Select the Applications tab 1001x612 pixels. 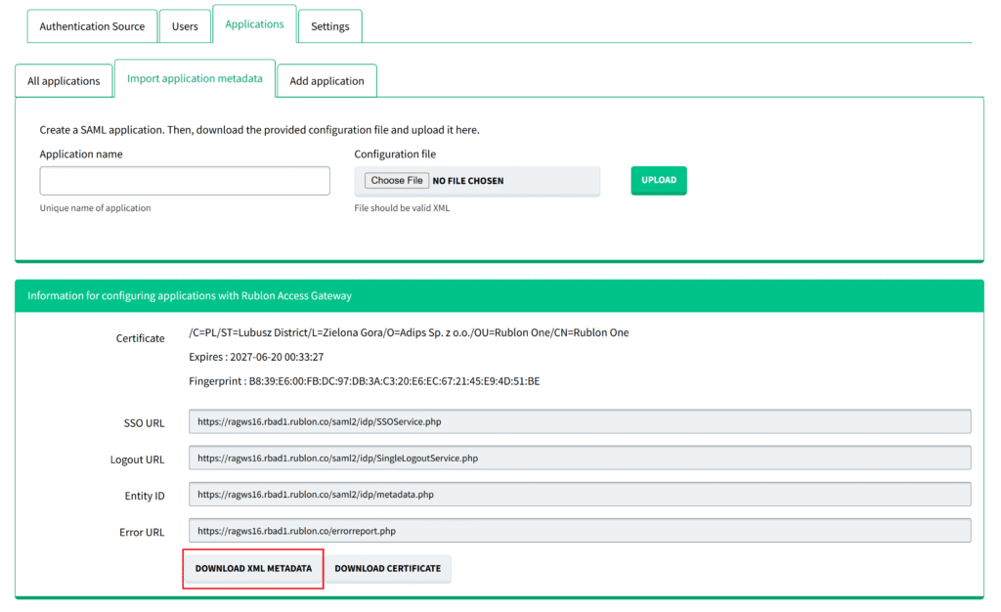pyautogui.click(x=254, y=24)
